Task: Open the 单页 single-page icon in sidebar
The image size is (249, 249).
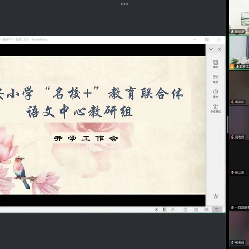Action: point(215,79)
